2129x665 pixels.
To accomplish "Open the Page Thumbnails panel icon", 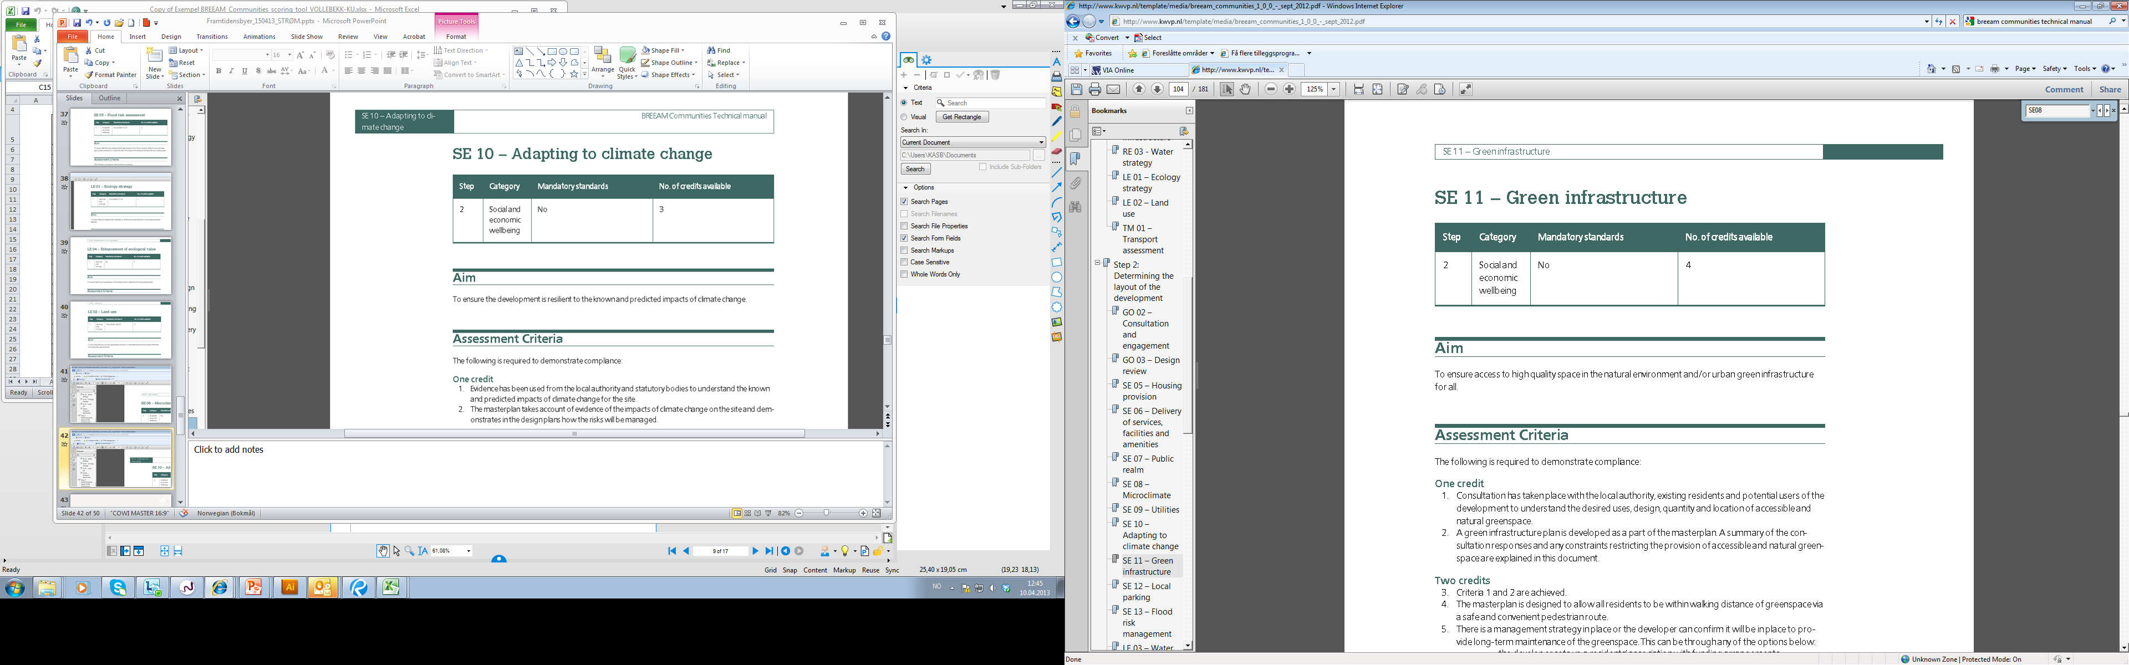I will pos(1075,135).
